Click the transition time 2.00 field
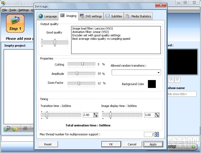Viewport: 201px width, 153px height. point(88,115)
